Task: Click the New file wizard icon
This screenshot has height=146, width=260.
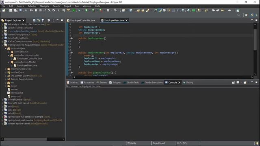Action: pyautogui.click(x=4, y=11)
